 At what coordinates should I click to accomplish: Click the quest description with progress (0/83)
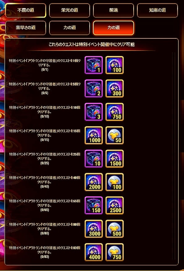click(x=45, y=252)
